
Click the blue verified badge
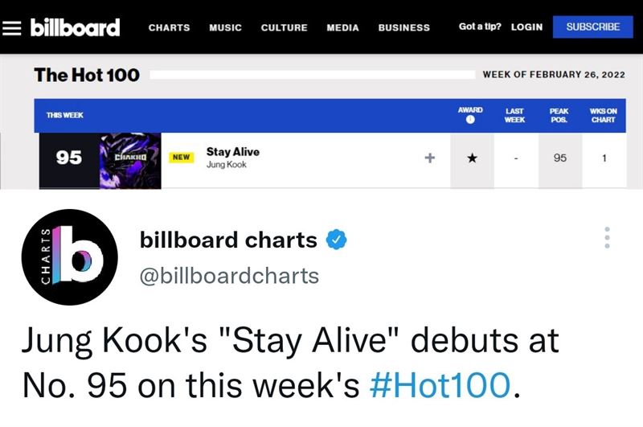[x=336, y=240]
